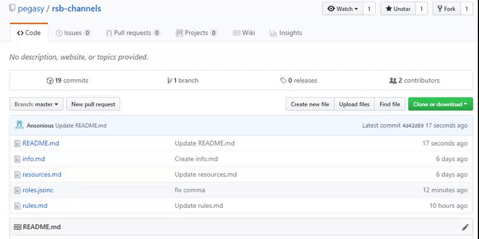Open the Update rules.md commit message

pos(199,206)
